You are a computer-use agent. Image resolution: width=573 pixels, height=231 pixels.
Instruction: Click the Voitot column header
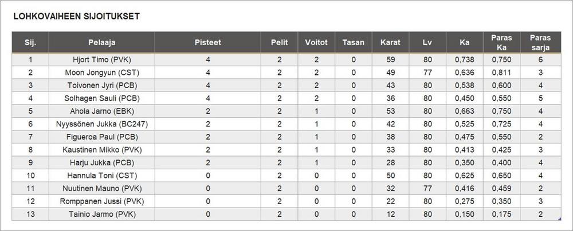click(x=316, y=42)
